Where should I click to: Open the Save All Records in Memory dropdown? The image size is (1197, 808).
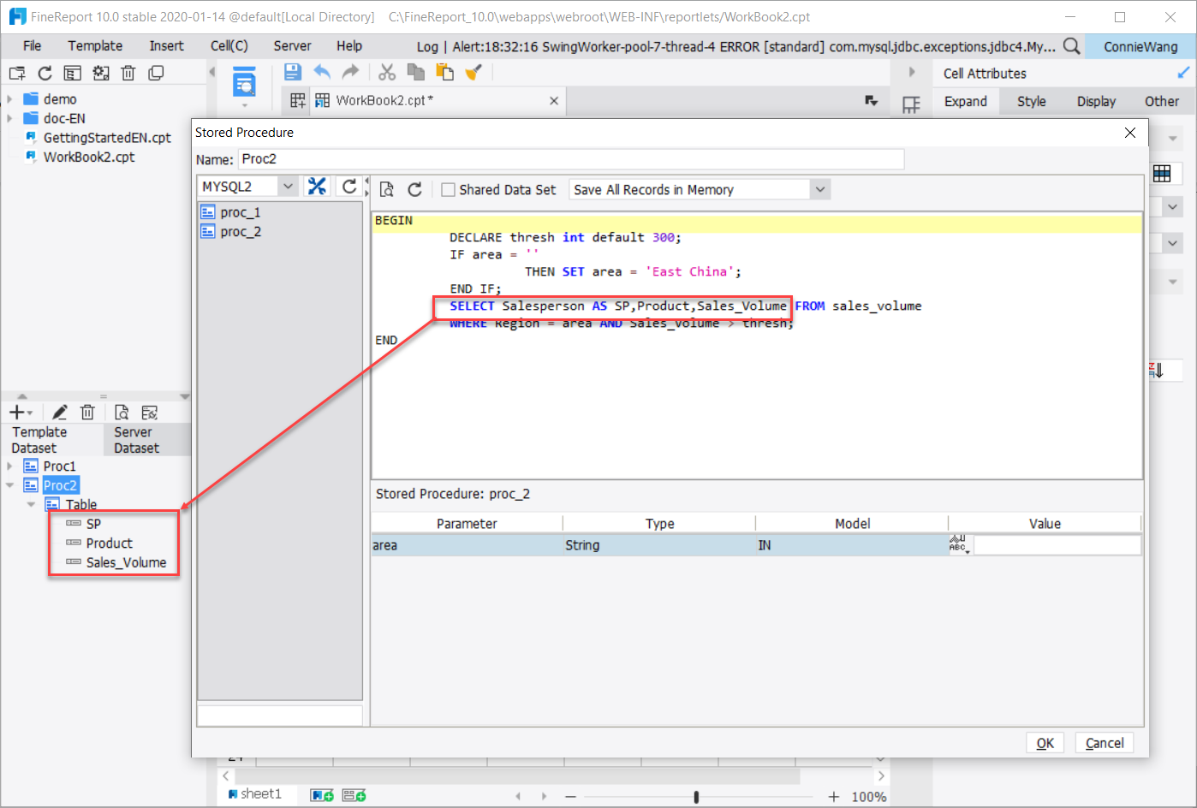[x=819, y=189]
